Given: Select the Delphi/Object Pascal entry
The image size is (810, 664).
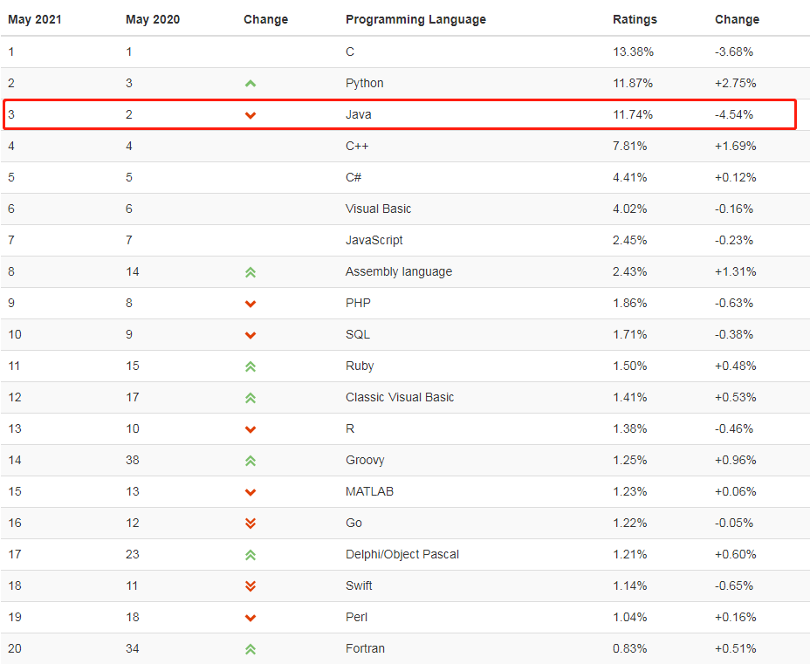Looking at the screenshot, I should click(x=402, y=554).
